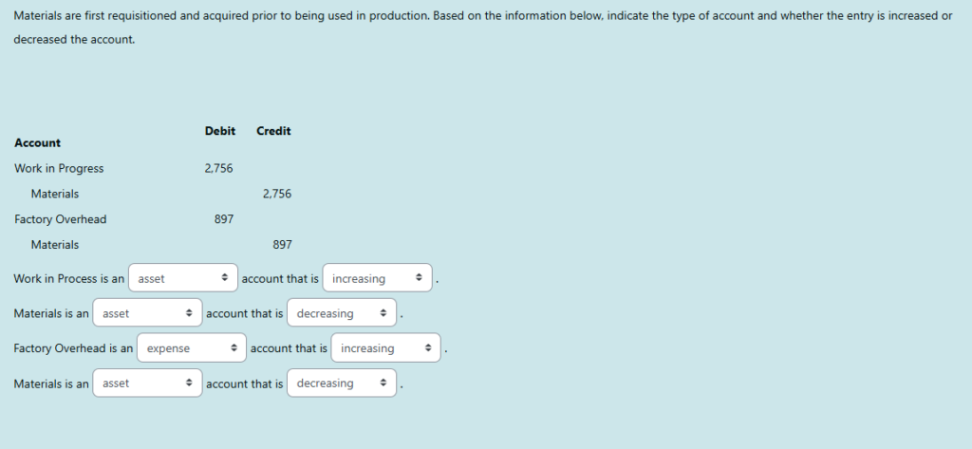Click the 2,756 credit amount
The width and height of the screenshot is (972, 449).
click(x=276, y=194)
